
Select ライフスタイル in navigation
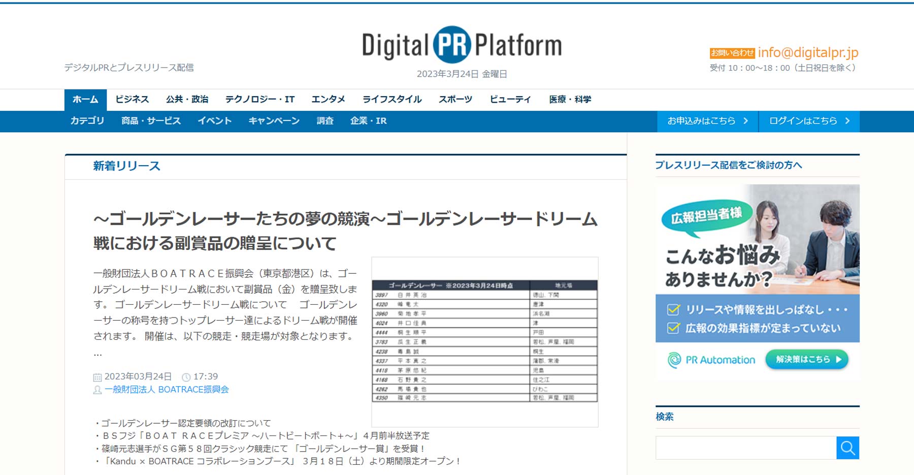coord(392,100)
